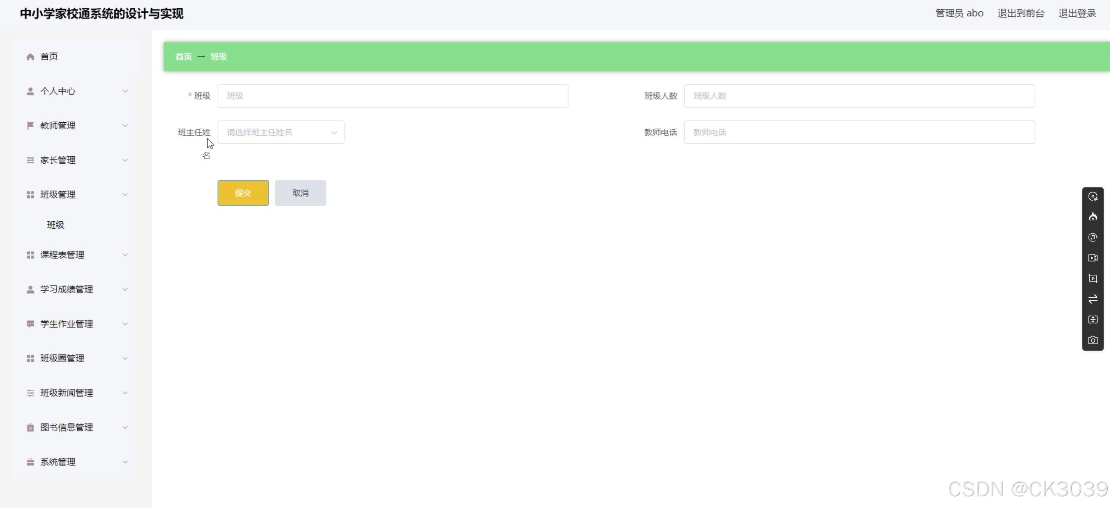
Task: Click the 退出登录 link
Action: point(1076,13)
